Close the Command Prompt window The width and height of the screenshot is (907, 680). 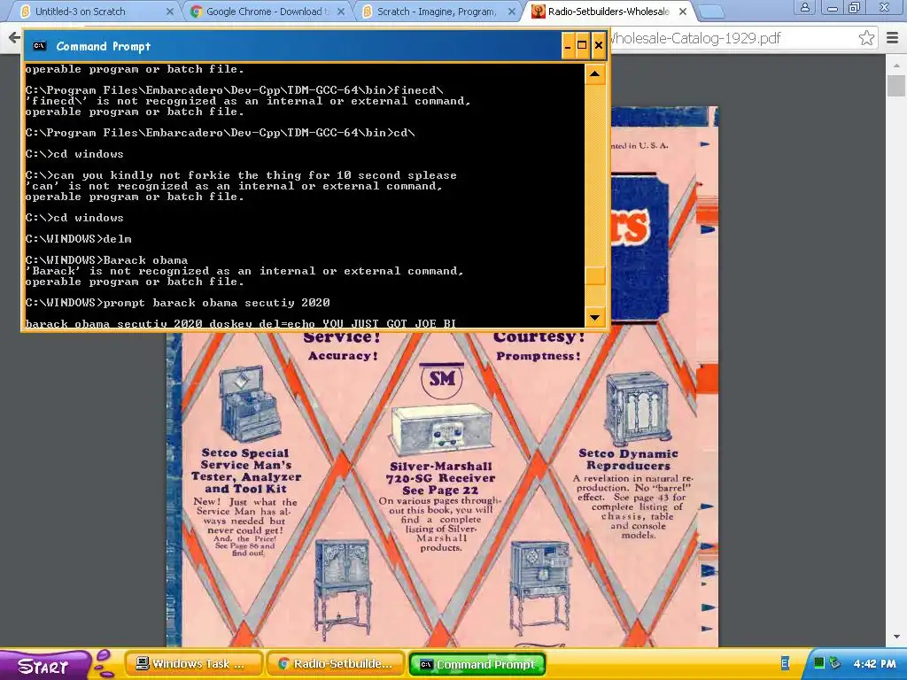coord(599,46)
